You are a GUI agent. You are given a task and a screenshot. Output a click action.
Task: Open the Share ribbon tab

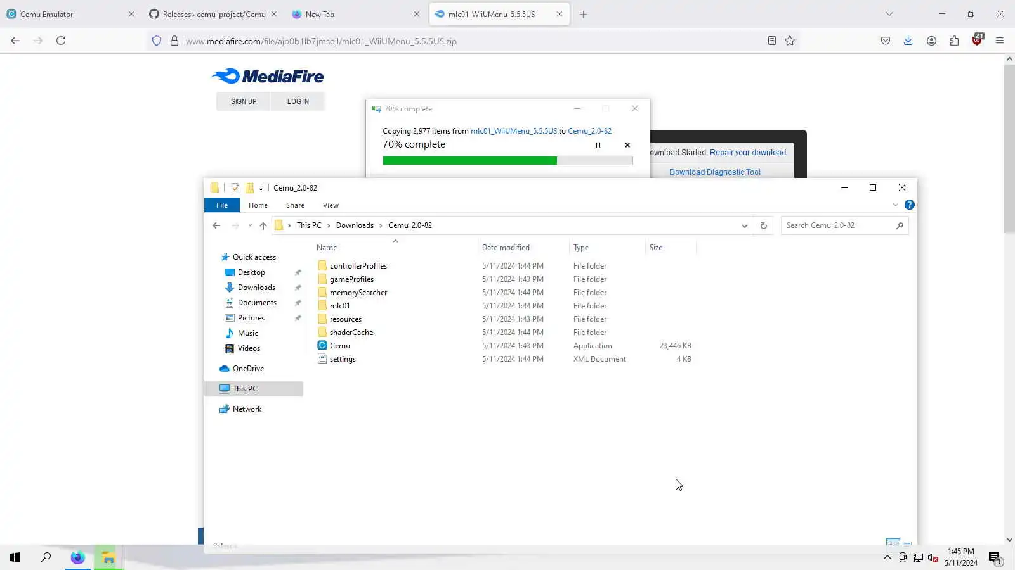click(295, 205)
